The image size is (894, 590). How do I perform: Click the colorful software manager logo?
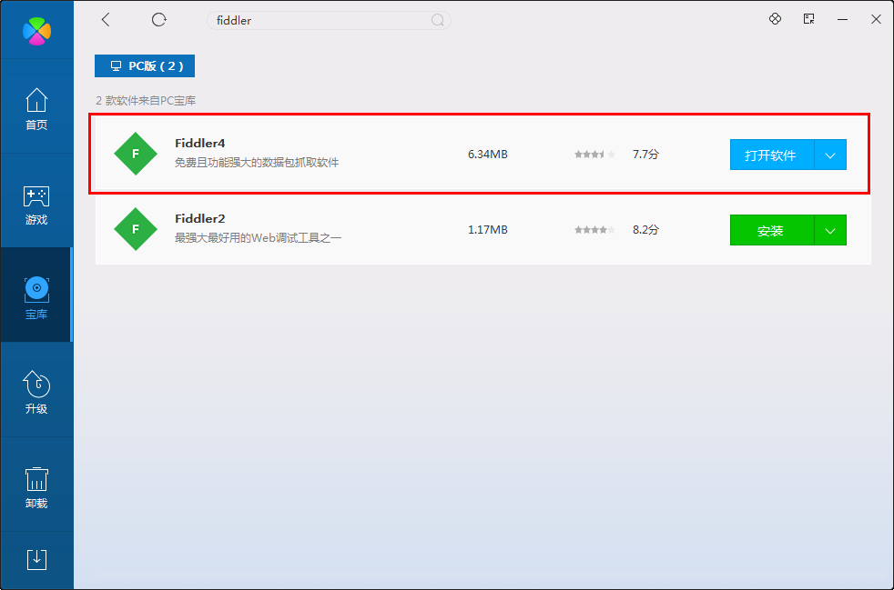click(x=36, y=31)
